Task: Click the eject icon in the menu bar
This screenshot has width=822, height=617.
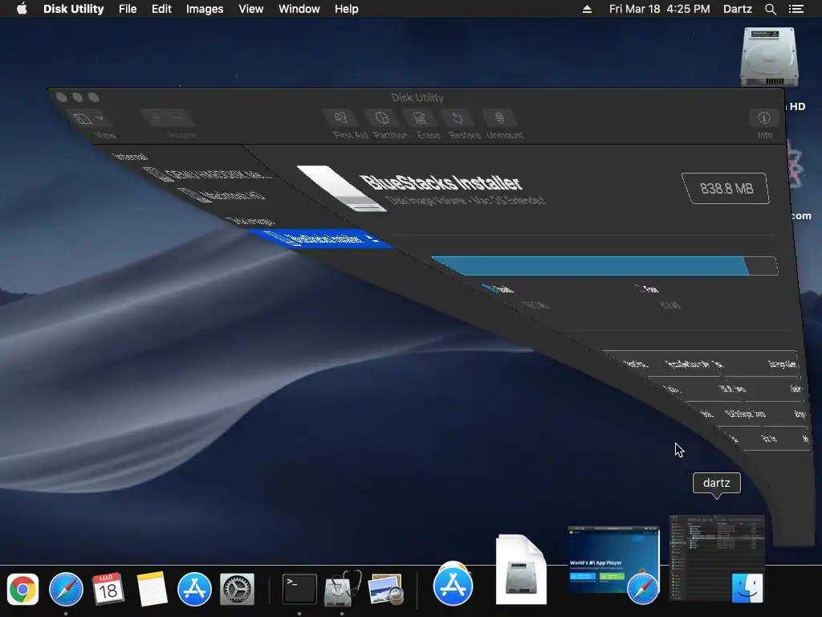Action: [x=587, y=9]
